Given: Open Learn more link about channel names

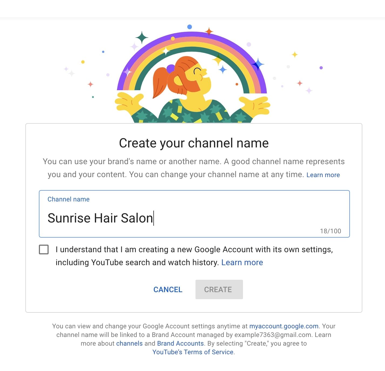Looking at the screenshot, I should coord(323,175).
